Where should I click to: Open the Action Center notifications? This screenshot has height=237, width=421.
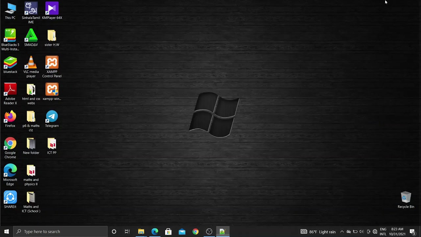412,232
